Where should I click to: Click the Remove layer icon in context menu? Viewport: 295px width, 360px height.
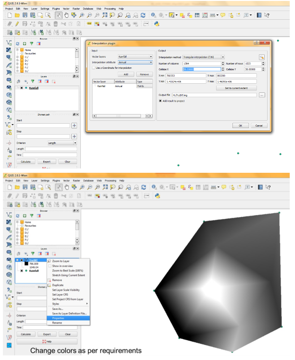49,280
